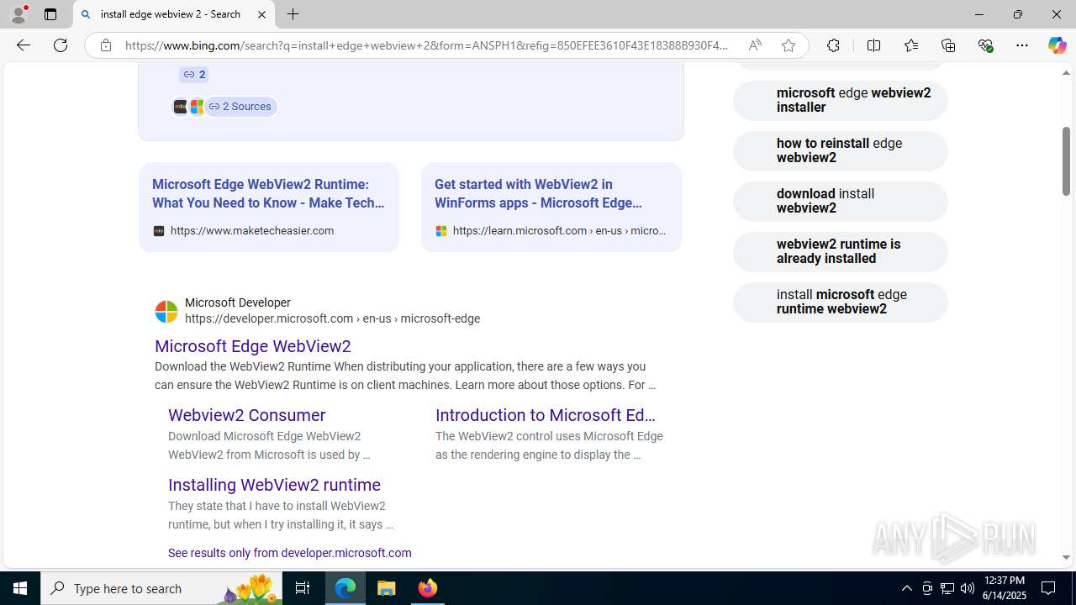This screenshot has width=1076, height=605.
Task: Open the Collections icon
Action: click(x=948, y=45)
